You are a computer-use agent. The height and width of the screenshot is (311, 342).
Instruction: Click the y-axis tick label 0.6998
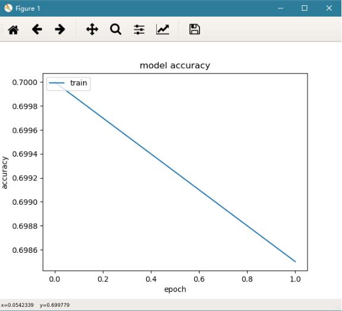coord(25,106)
